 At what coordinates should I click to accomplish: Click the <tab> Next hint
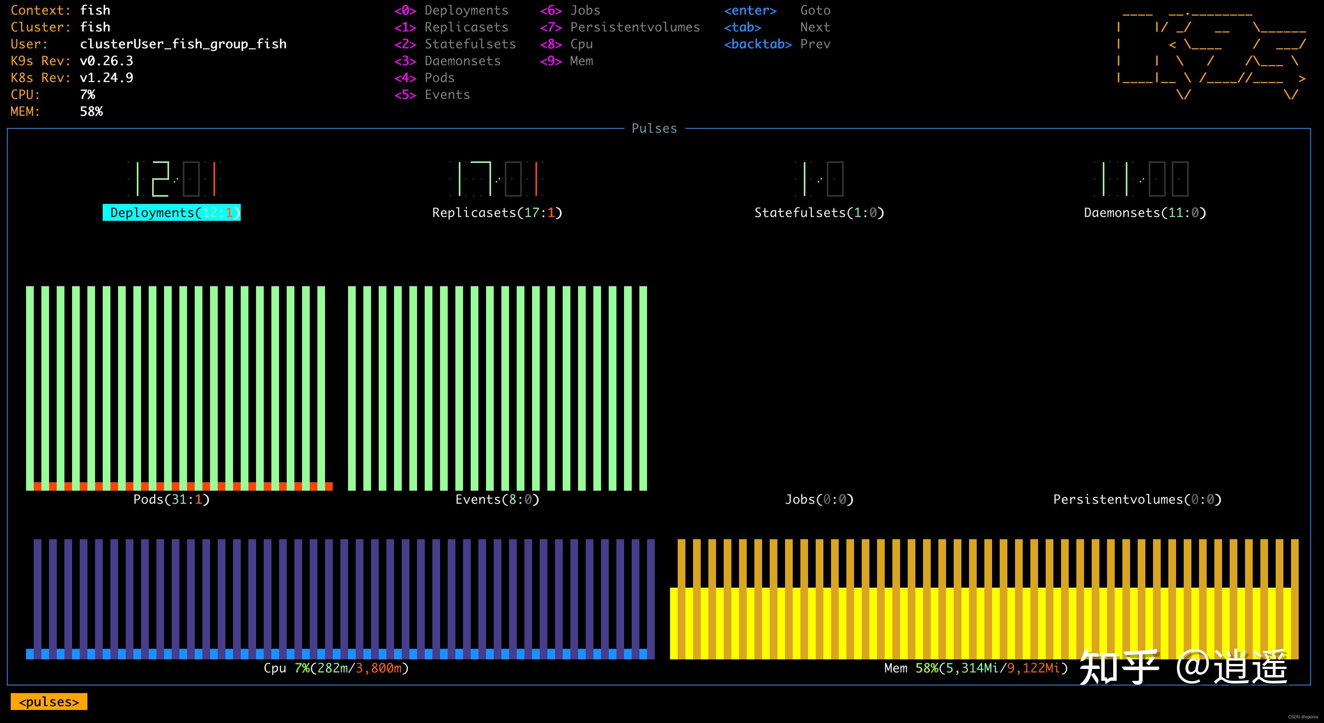(x=777, y=27)
